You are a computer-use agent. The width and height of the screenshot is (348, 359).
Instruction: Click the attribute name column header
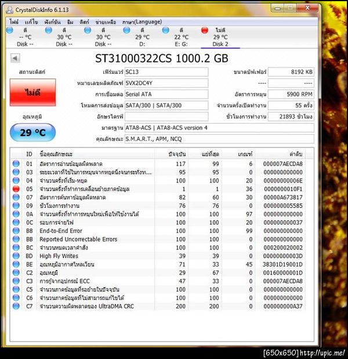click(x=96, y=154)
